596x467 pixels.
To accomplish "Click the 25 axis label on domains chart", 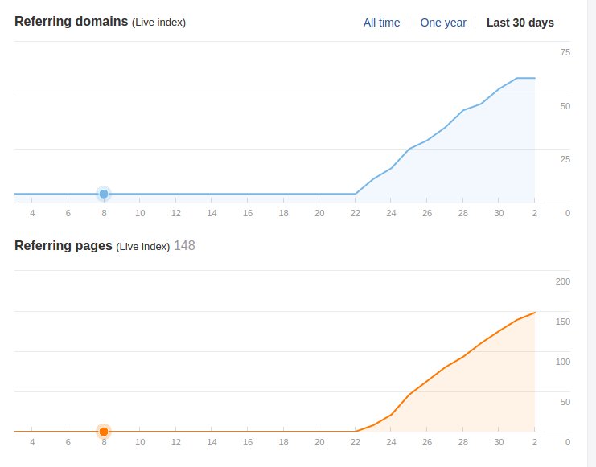I will tap(565, 160).
